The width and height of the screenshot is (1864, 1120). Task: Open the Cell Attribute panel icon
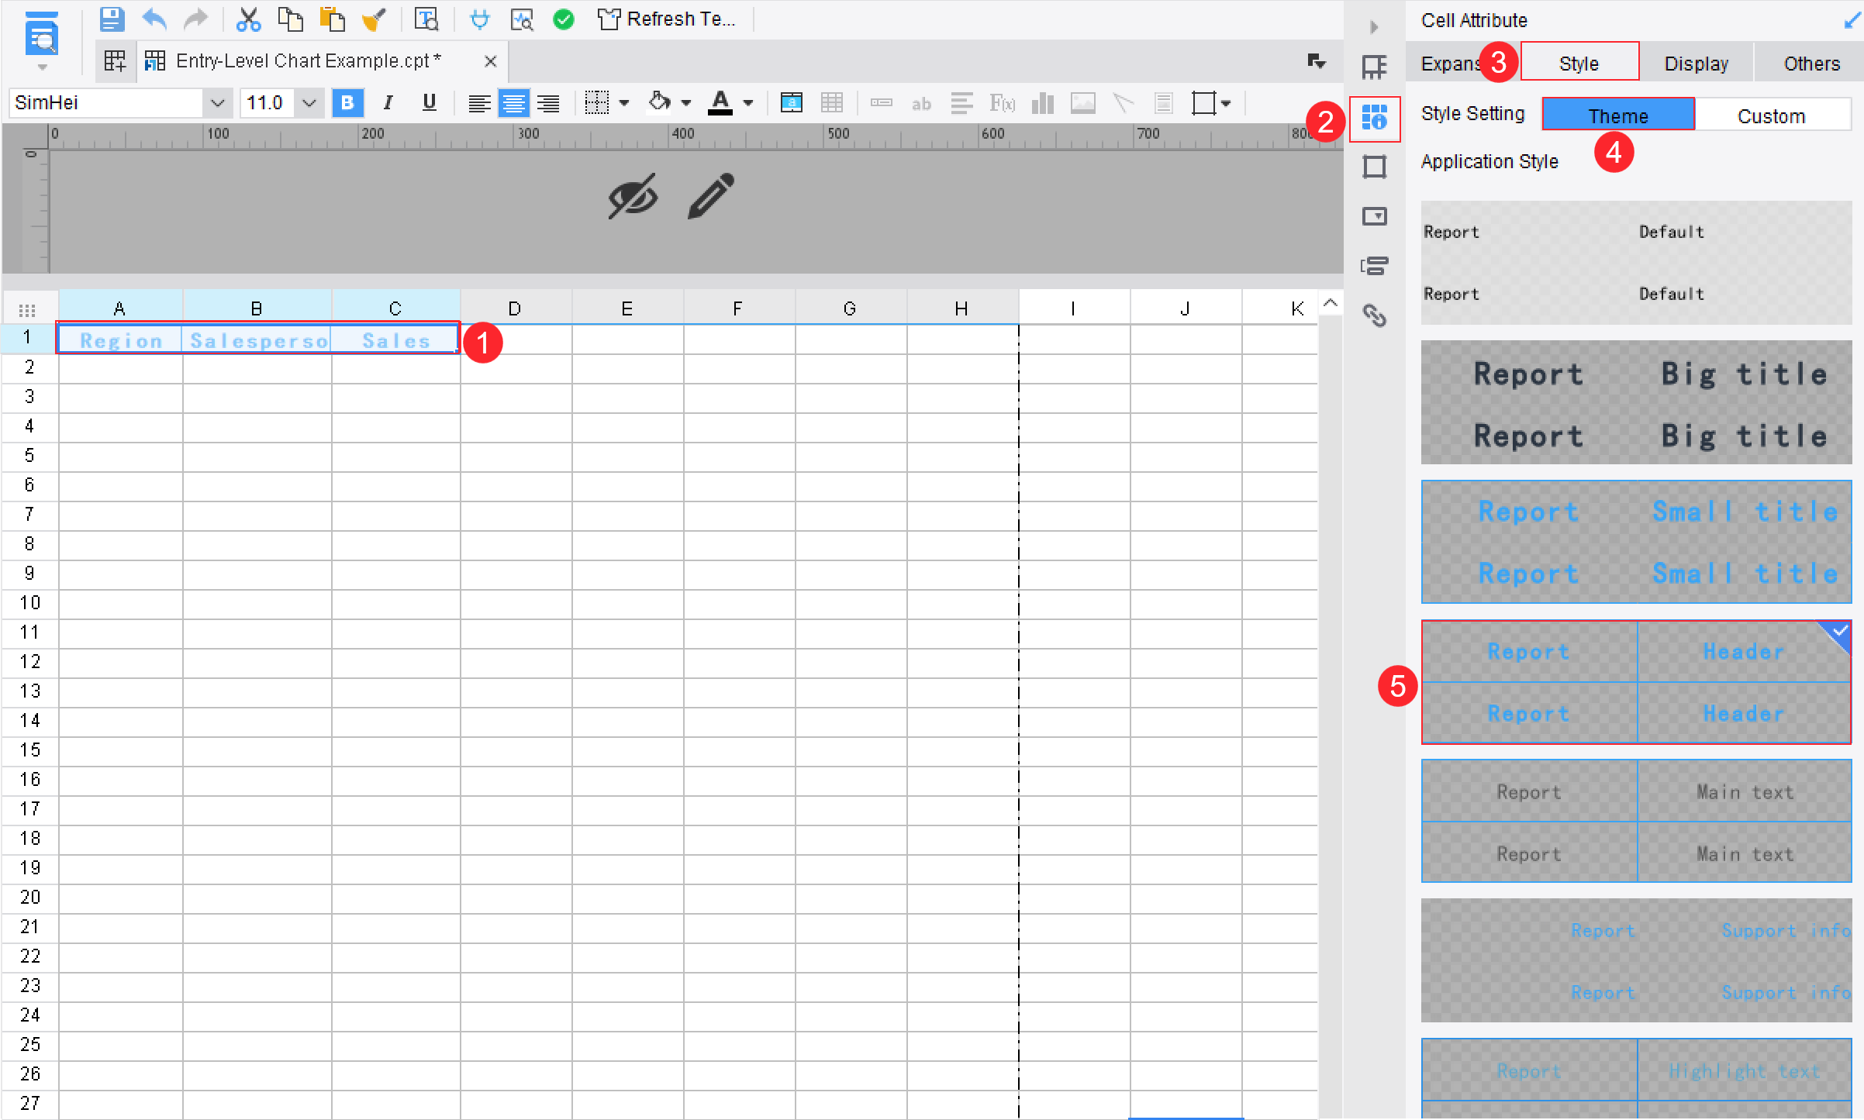point(1374,119)
